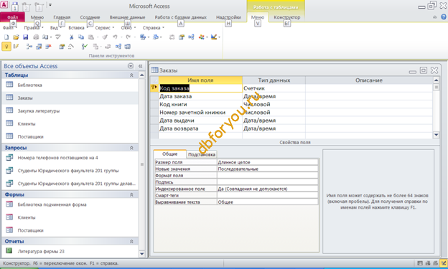Click Размер поля value Длинное целое
448x269 pixels.
point(267,162)
